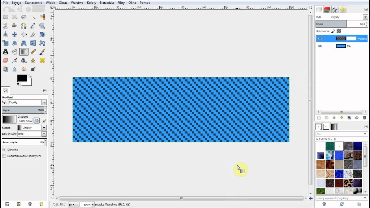Select the Alignment tool

click(x=24, y=34)
